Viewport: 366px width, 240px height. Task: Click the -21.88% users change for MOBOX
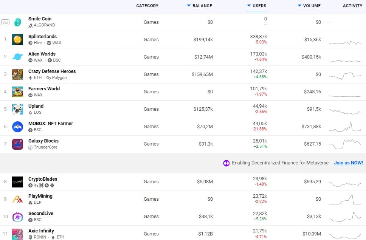tap(259, 129)
